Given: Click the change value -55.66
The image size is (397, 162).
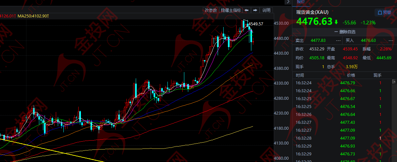Looking at the screenshot, I should click(x=349, y=23).
